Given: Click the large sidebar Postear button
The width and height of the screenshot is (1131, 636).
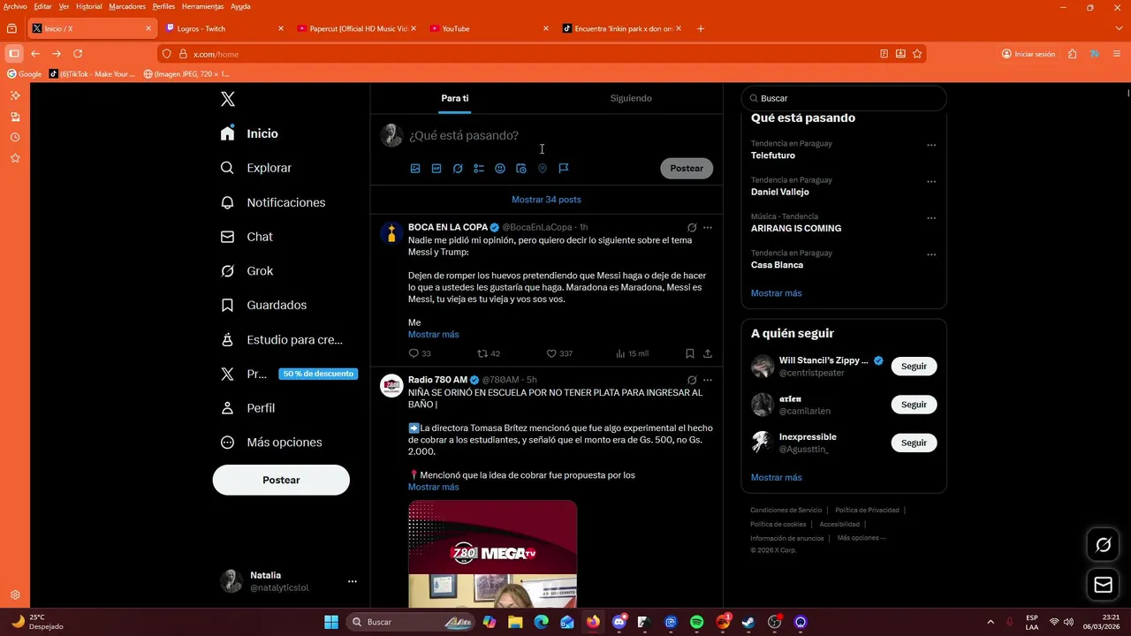Looking at the screenshot, I should coord(281,480).
